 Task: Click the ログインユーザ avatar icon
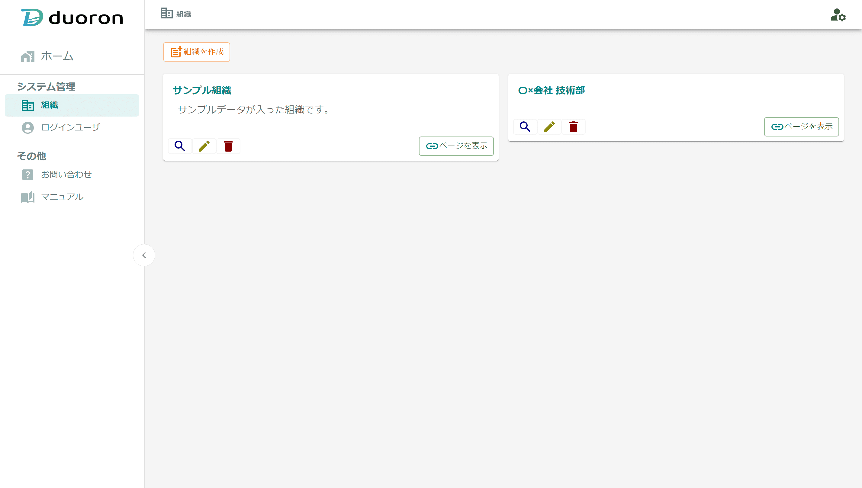(x=27, y=127)
